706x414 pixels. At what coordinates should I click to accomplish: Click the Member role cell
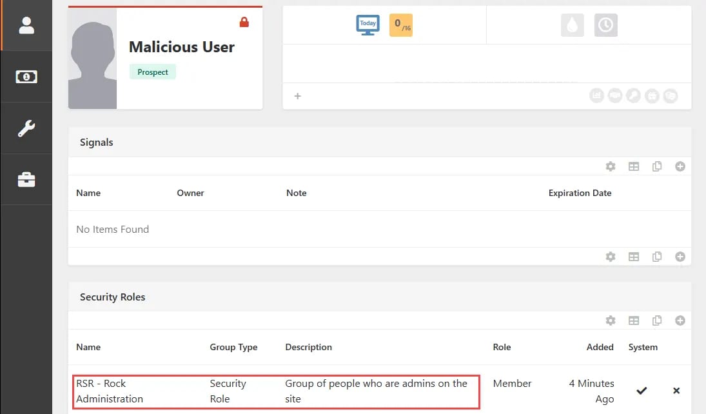(x=512, y=383)
